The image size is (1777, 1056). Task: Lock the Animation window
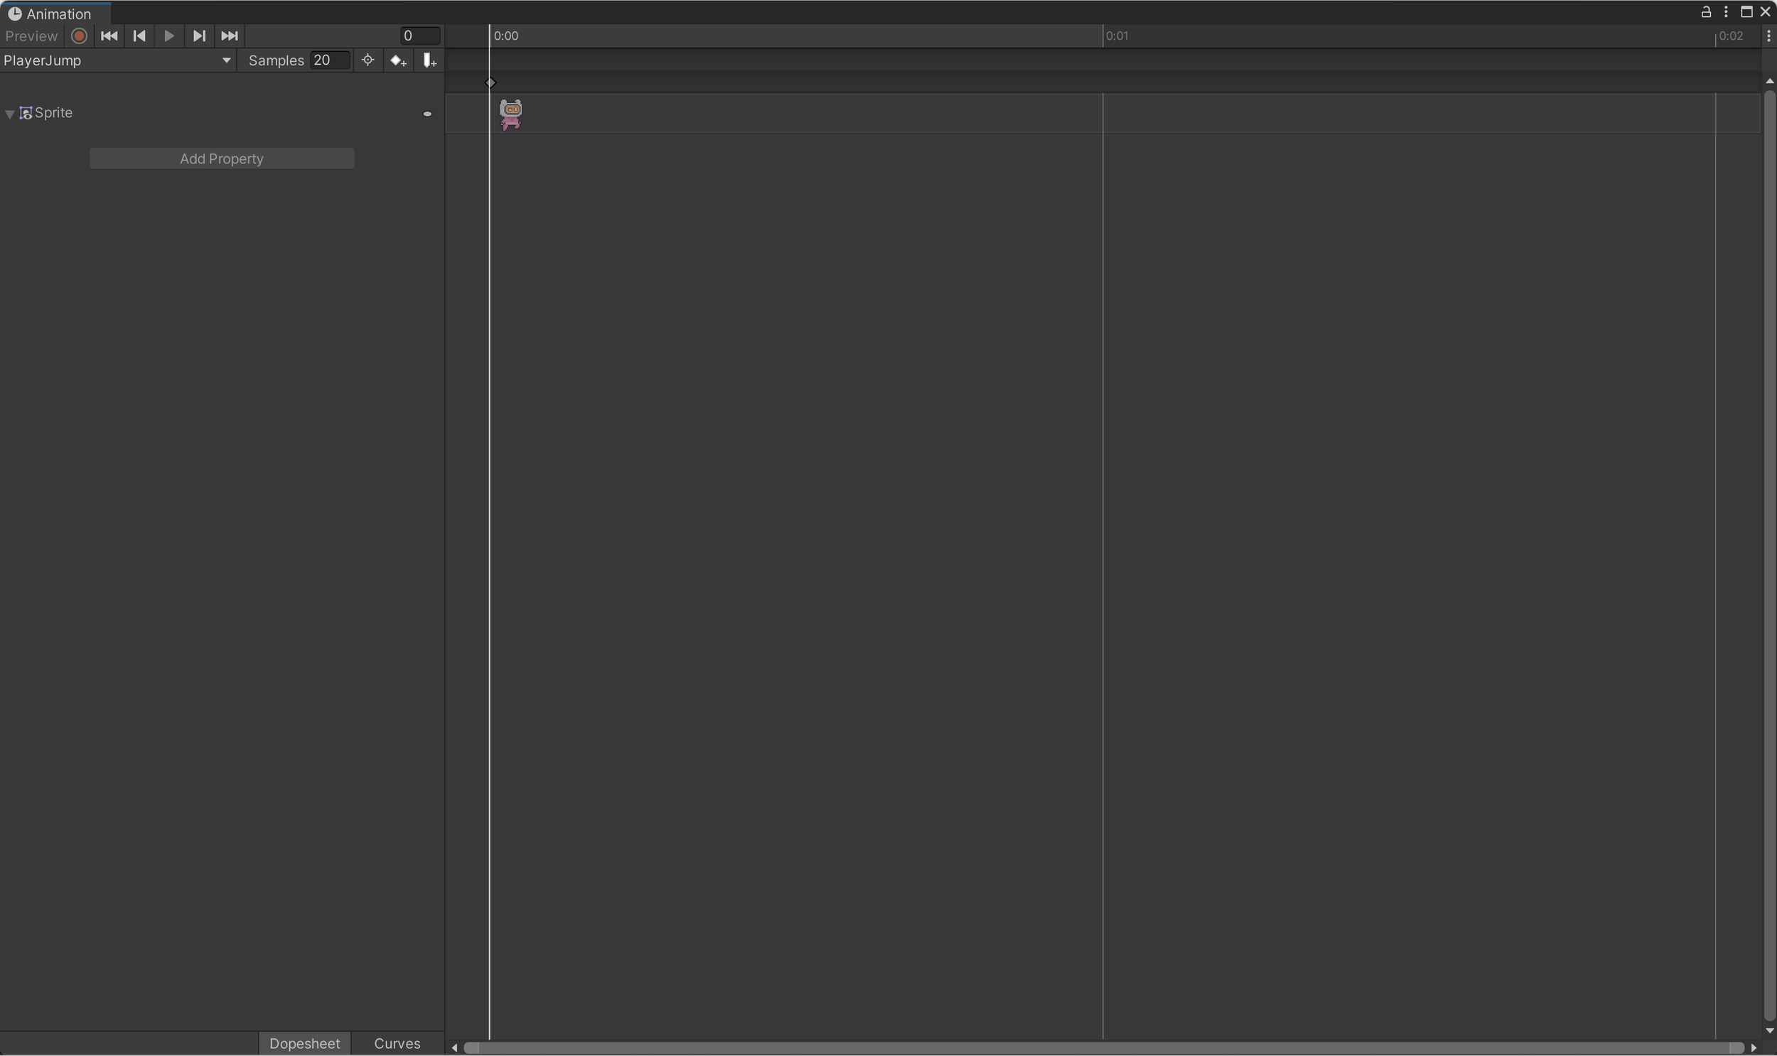pos(1706,12)
